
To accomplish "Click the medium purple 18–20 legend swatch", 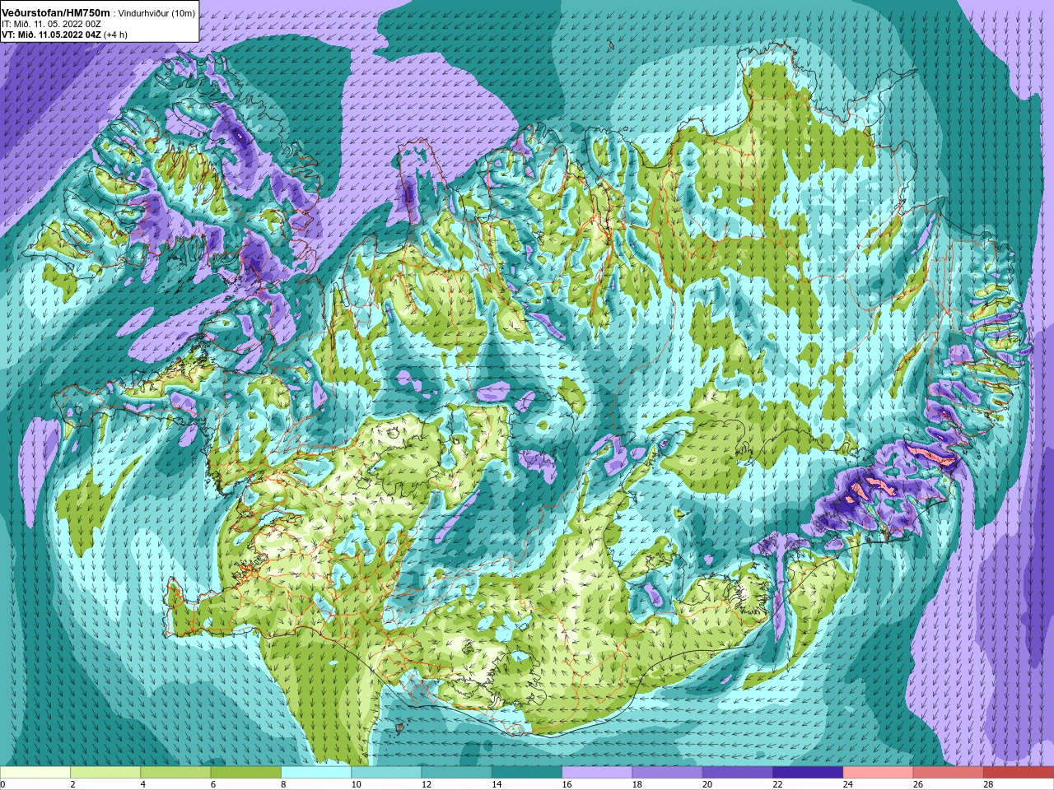I will click(668, 773).
